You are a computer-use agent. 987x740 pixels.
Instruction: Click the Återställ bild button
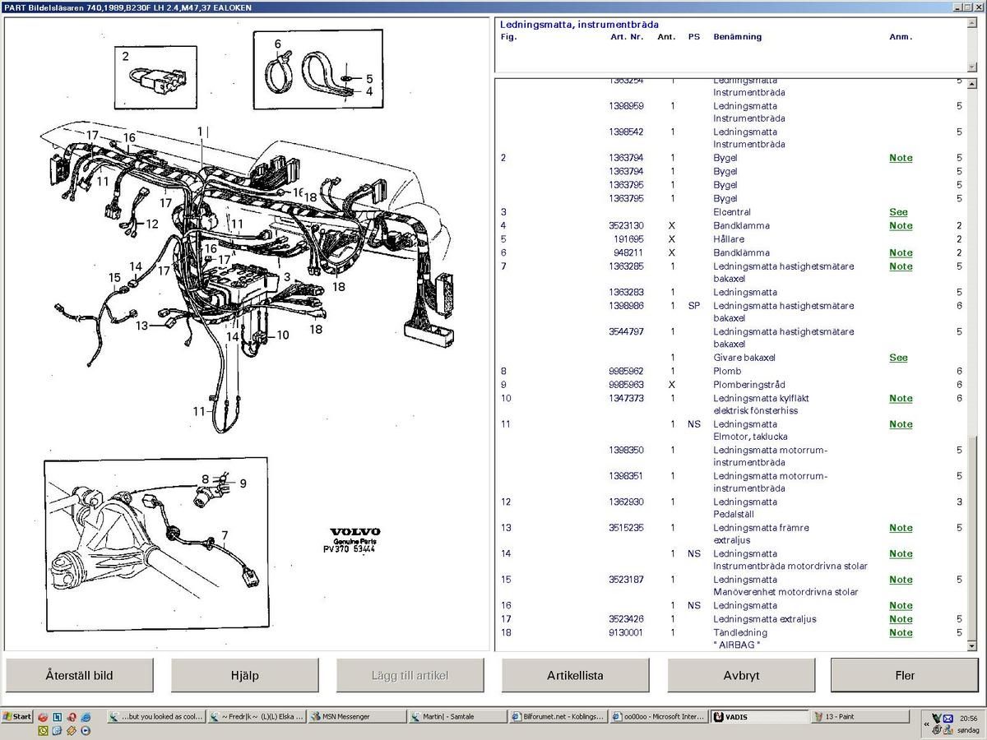(79, 676)
